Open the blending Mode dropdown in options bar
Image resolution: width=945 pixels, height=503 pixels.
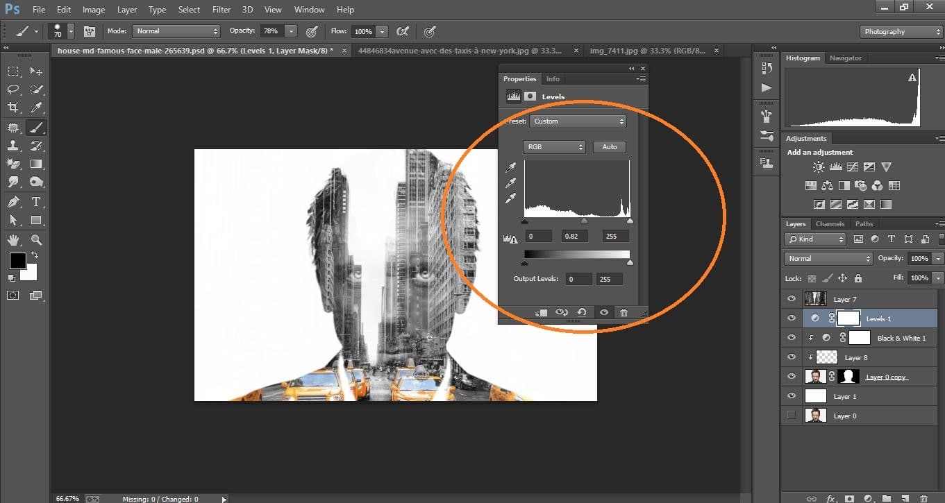click(x=176, y=31)
